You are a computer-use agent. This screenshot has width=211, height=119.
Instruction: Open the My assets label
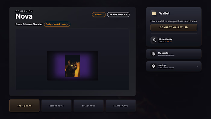click(163, 53)
